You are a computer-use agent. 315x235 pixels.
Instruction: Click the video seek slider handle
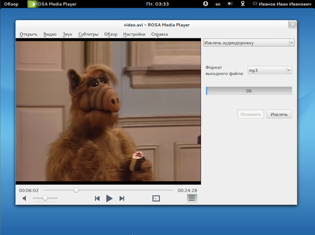[x=76, y=190]
